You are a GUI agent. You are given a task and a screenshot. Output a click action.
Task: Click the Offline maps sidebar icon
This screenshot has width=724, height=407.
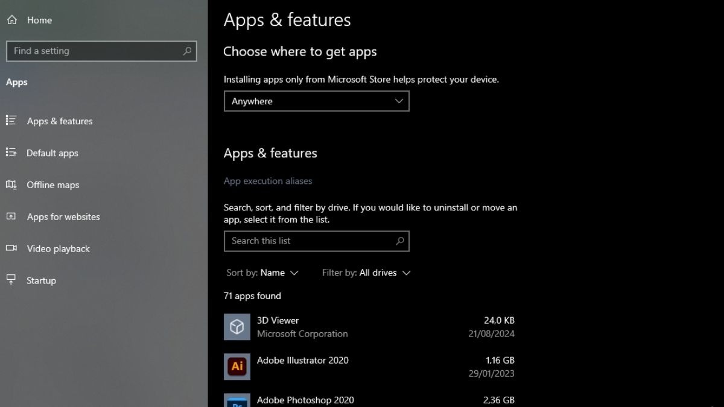point(11,185)
